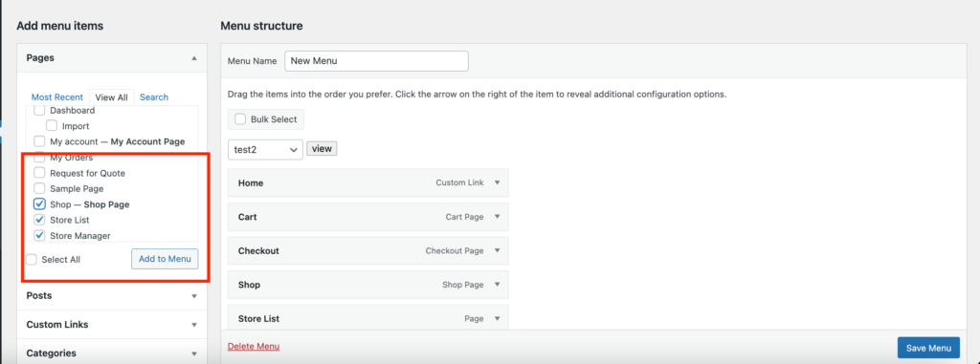Expand the Store List menu item options
The image size is (980, 364).
click(498, 318)
